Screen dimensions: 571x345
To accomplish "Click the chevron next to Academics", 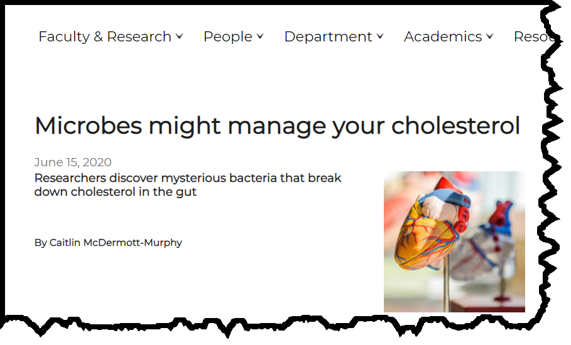I will (x=490, y=36).
